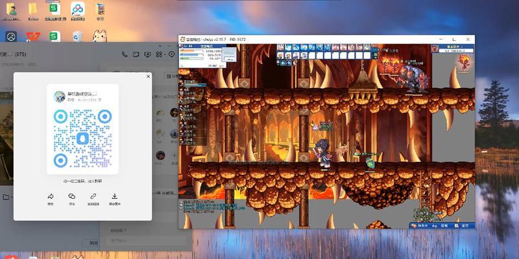Open screen sharing in the chat window header
Screen dimensions: 519x259
pyautogui.click(x=148, y=54)
